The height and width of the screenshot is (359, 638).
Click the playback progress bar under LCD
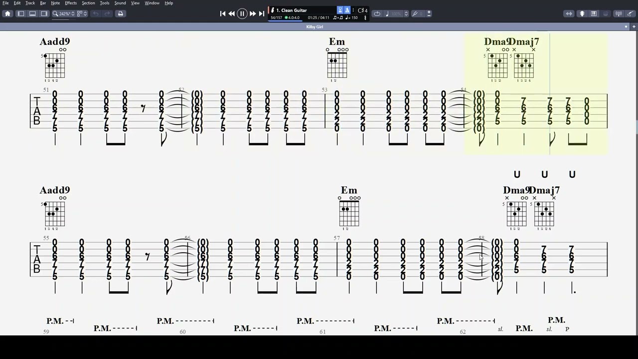(285, 21)
